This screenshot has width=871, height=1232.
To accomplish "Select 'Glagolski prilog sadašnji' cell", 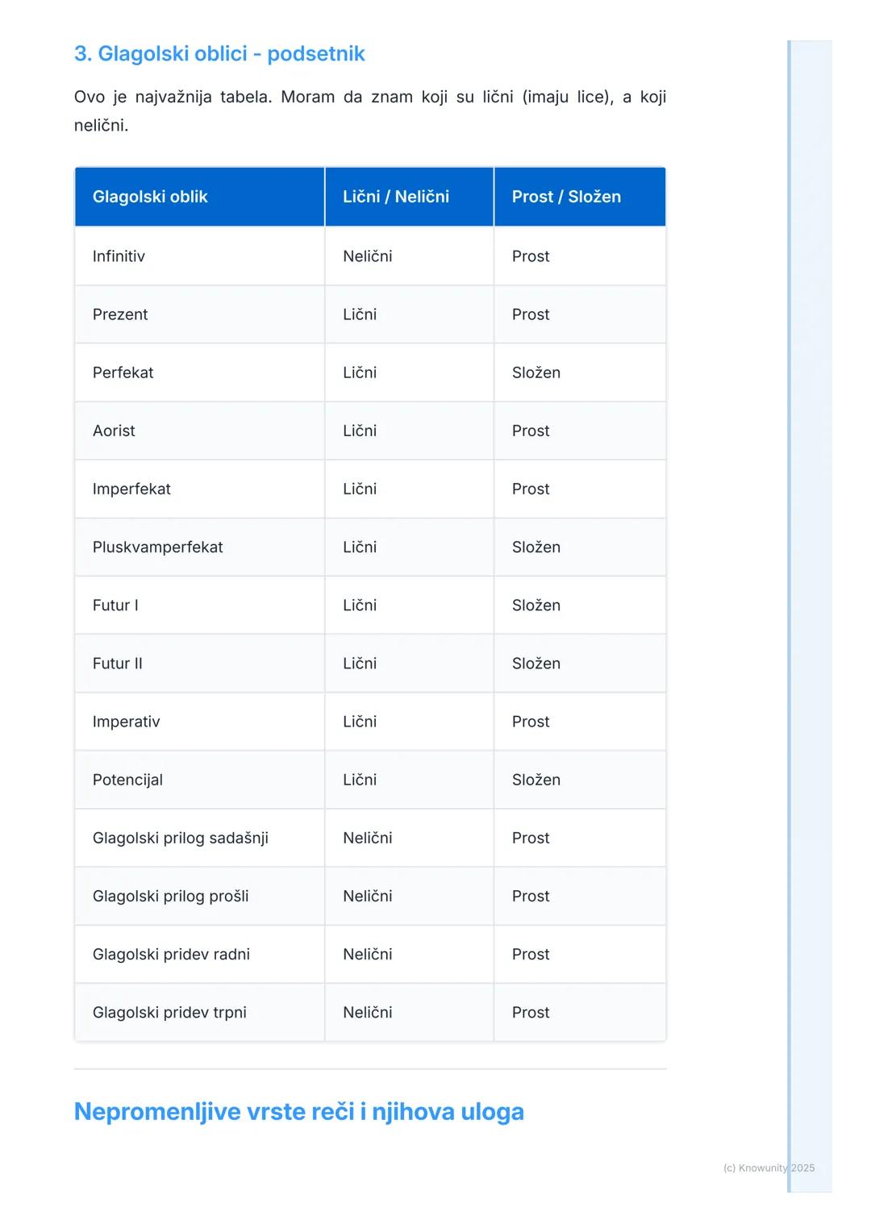I will pyautogui.click(x=180, y=838).
